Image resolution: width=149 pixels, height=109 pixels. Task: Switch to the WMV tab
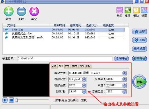point(88,66)
